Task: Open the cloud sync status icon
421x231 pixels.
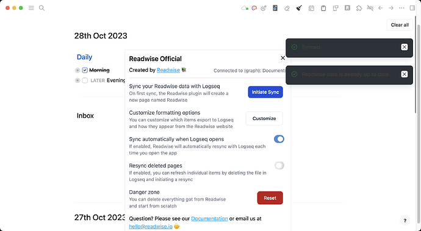Action: click(x=244, y=8)
